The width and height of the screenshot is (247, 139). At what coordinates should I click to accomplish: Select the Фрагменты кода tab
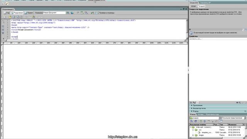pos(212,114)
